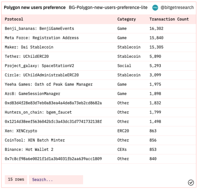Click Game category in Arc8 row
The image size is (198, 189).
pos(122,94)
